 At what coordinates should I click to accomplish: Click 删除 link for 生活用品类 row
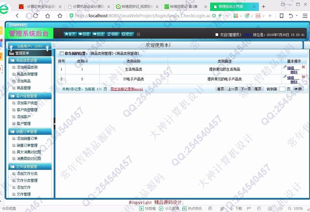(294, 72)
